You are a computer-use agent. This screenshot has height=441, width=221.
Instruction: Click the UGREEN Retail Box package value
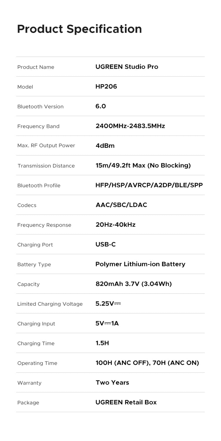126,402
